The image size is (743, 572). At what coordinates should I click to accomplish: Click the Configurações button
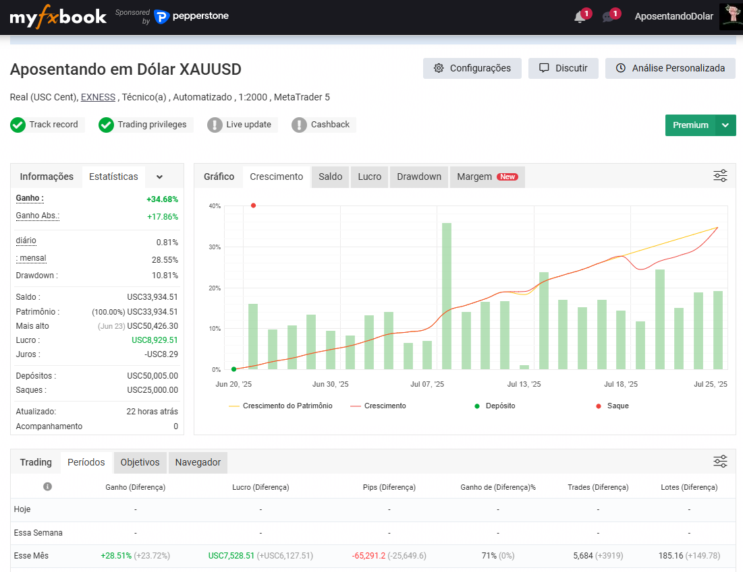click(x=472, y=69)
